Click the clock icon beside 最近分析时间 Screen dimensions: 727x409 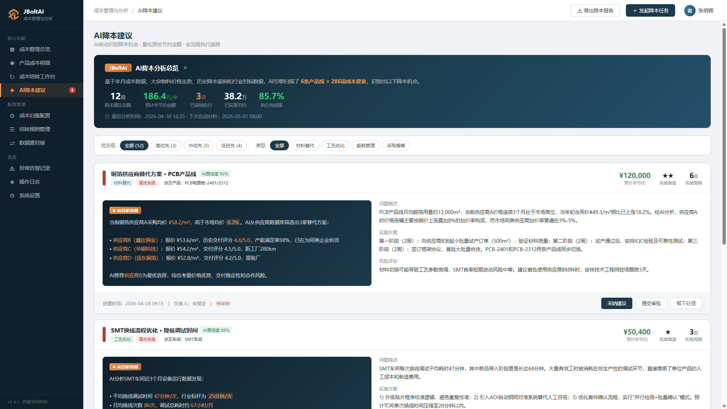click(x=107, y=117)
